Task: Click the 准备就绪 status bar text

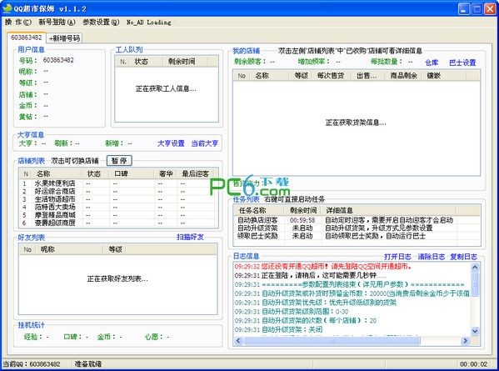Action: coord(88,364)
